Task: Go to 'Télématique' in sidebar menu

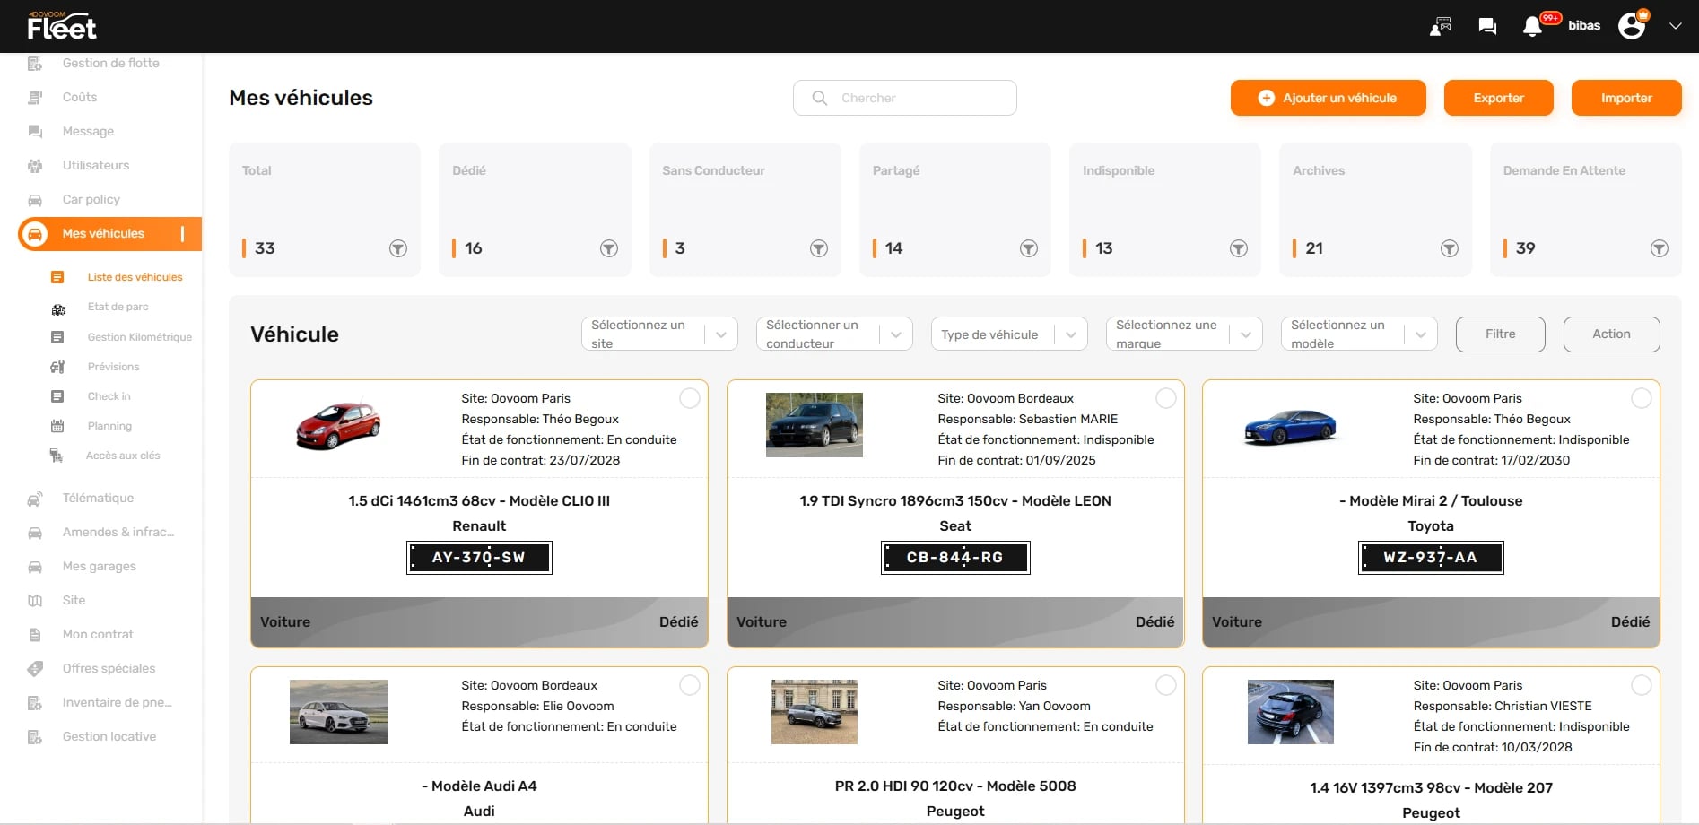Action: [x=98, y=498]
